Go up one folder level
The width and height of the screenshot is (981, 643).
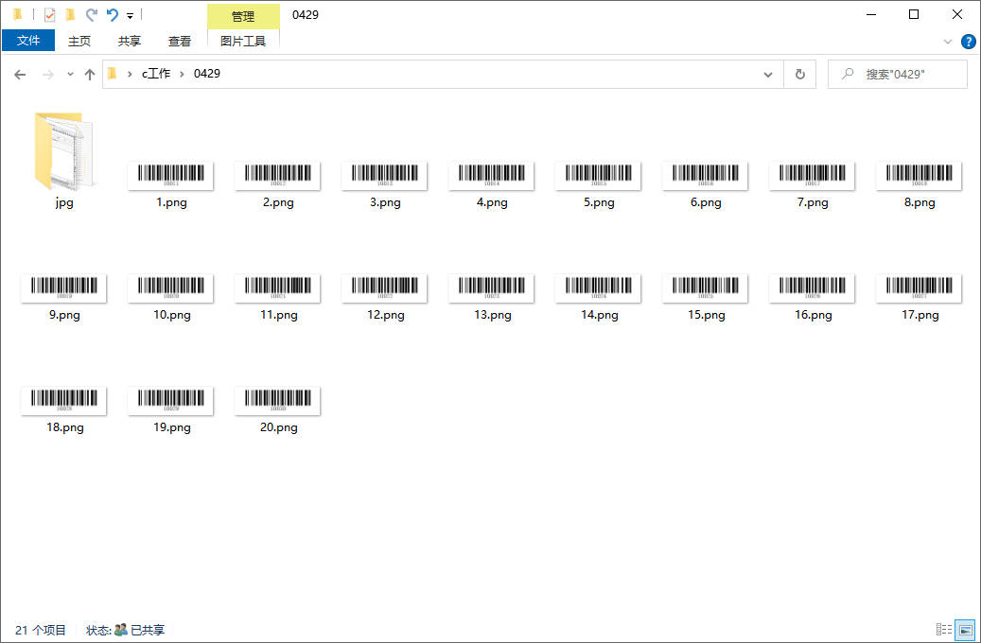pyautogui.click(x=90, y=75)
